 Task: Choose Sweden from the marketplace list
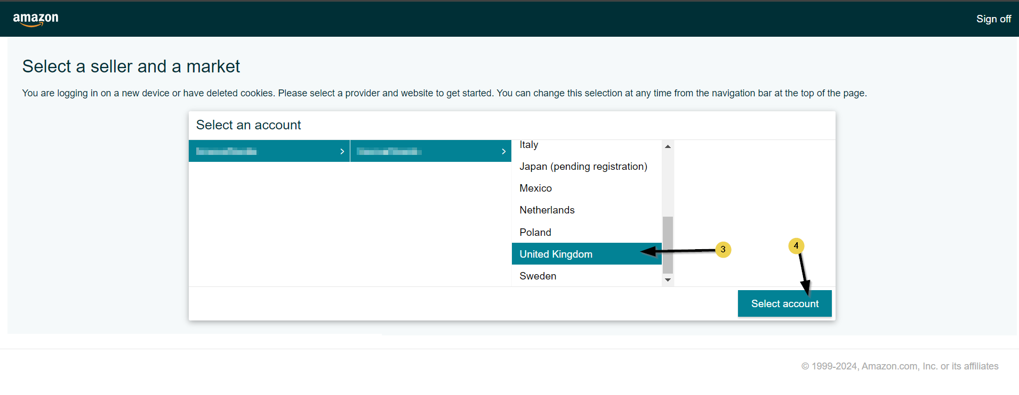(x=537, y=276)
